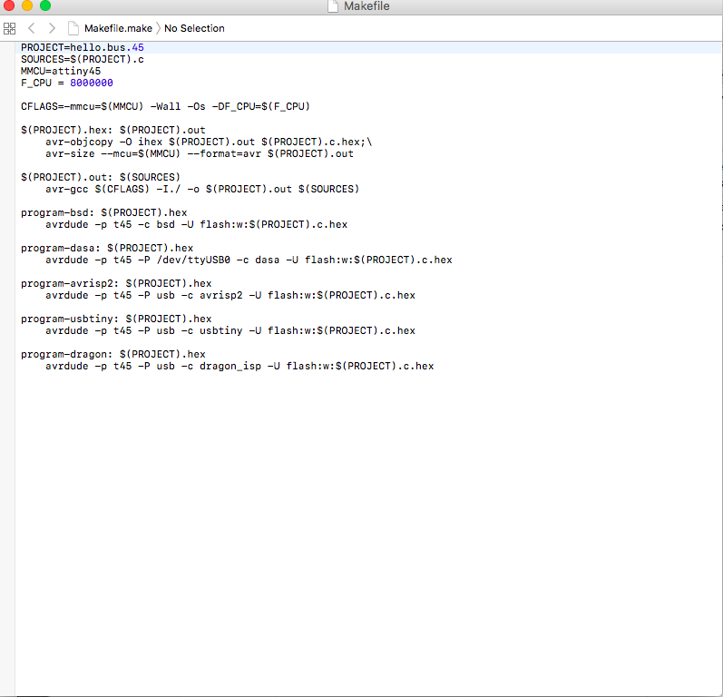
Task: Minimize the Makefile window
Action: click(x=27, y=5)
